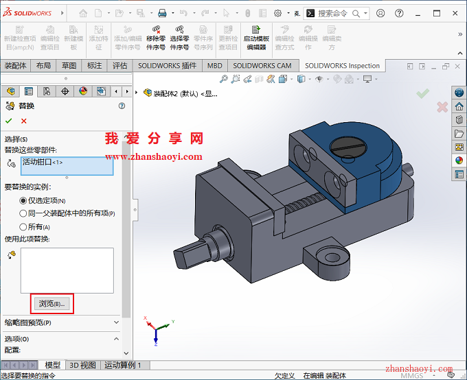This screenshot has width=467, height=380.
Task: Click Section View icon
Action: (x=259, y=79)
